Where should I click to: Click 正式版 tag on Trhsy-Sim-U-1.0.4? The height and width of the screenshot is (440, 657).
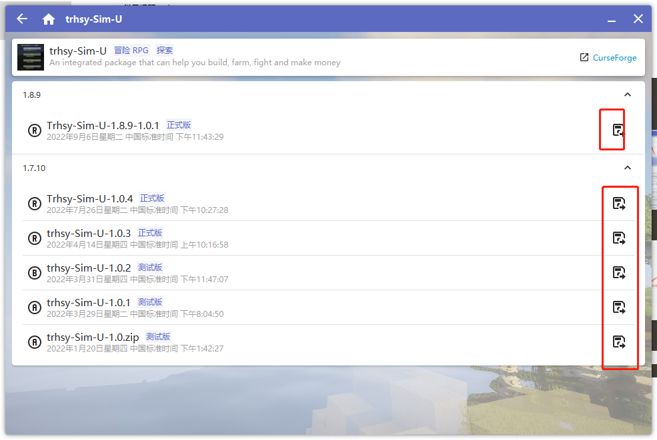click(x=152, y=198)
